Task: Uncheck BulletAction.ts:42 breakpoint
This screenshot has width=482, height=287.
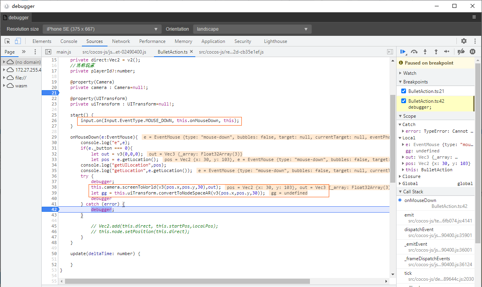Action: 403,101
